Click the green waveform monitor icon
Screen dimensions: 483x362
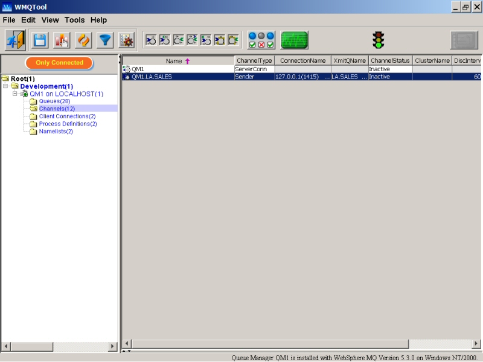(294, 40)
